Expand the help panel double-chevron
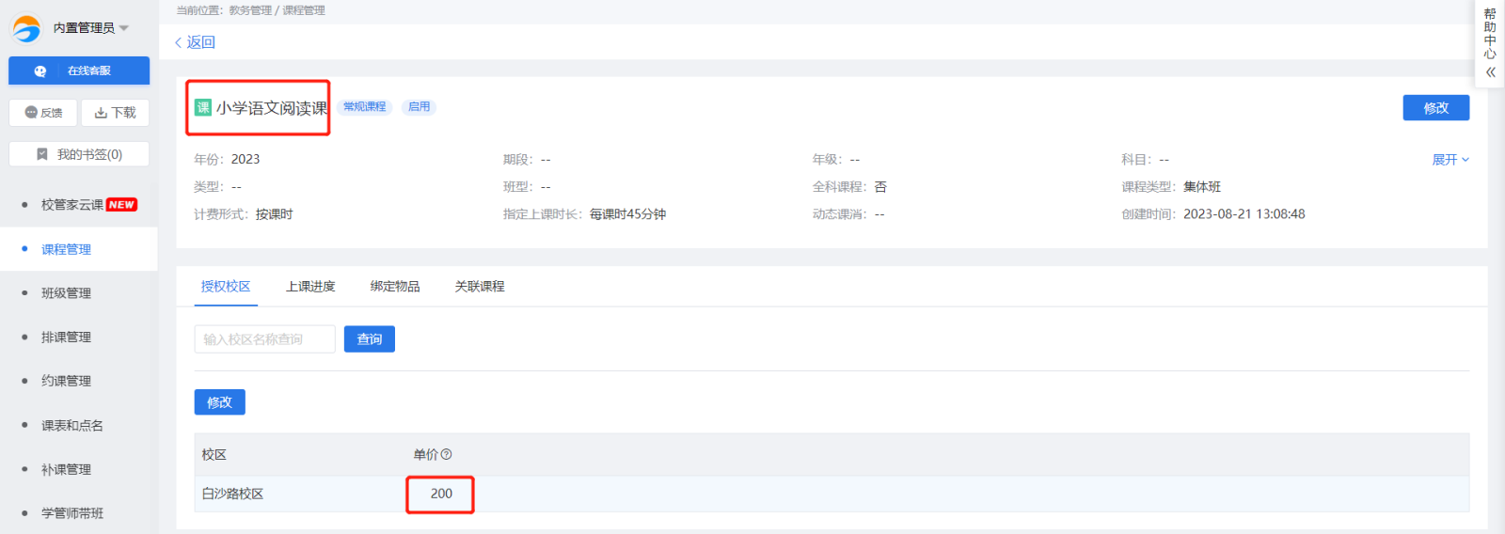1505x534 pixels. [x=1490, y=72]
